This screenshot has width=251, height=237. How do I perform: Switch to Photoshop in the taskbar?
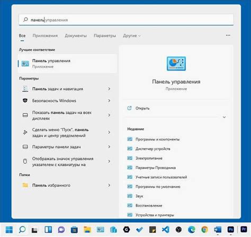pos(231,230)
